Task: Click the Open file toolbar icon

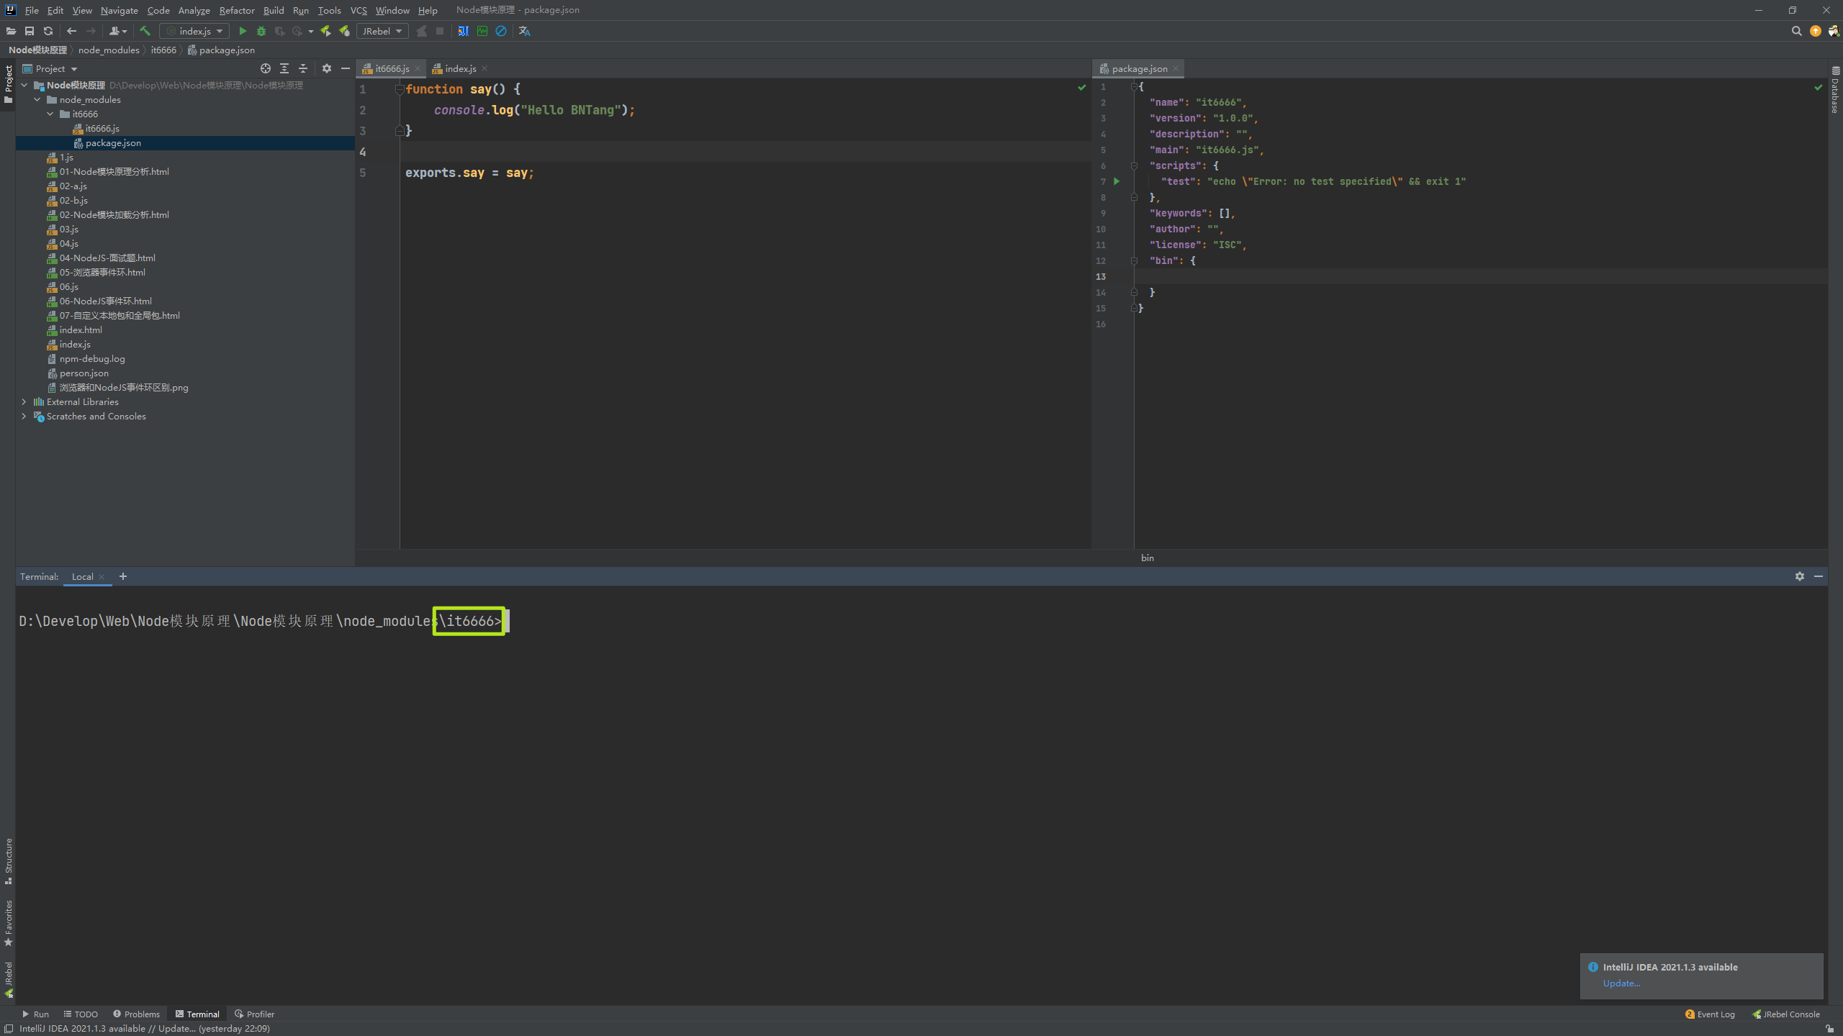Action: click(11, 31)
